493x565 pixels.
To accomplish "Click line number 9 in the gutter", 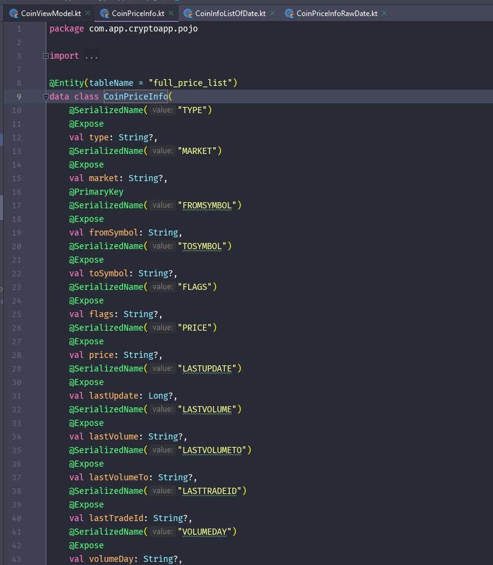I will [19, 96].
